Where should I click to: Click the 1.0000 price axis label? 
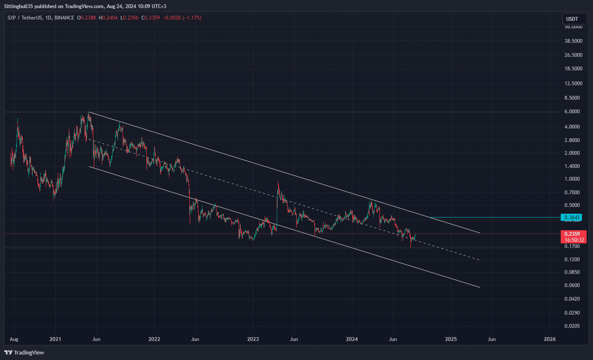click(573, 179)
